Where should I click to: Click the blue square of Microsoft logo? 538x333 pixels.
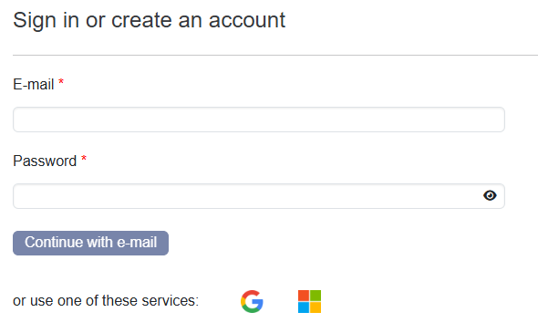coord(304,307)
